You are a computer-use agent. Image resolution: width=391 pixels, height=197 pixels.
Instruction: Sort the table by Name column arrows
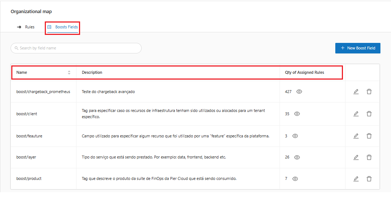coord(69,72)
